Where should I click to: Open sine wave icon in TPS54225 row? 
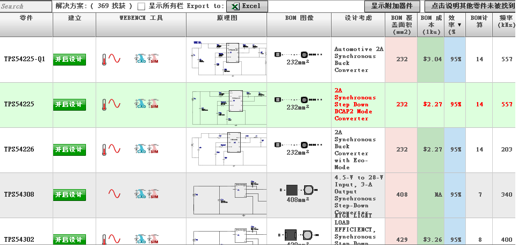coord(114,104)
